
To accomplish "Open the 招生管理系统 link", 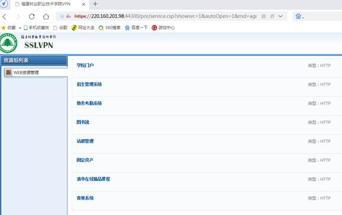I will pyautogui.click(x=89, y=84).
